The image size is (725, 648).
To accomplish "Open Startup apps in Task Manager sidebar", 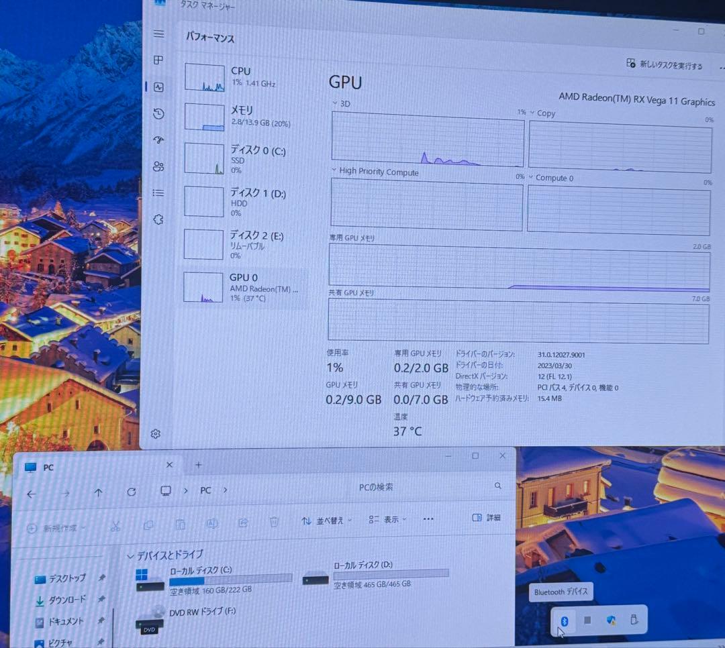I will (x=158, y=140).
